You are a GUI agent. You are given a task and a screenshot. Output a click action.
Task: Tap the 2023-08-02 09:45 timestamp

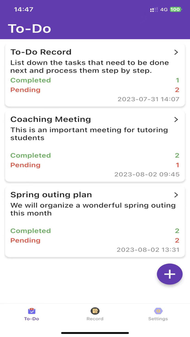(x=147, y=174)
